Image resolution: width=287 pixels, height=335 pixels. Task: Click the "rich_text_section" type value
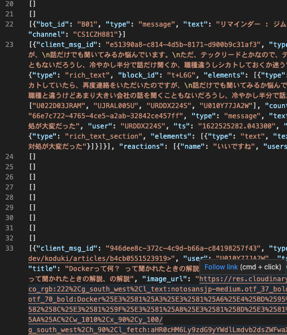click(x=103, y=136)
